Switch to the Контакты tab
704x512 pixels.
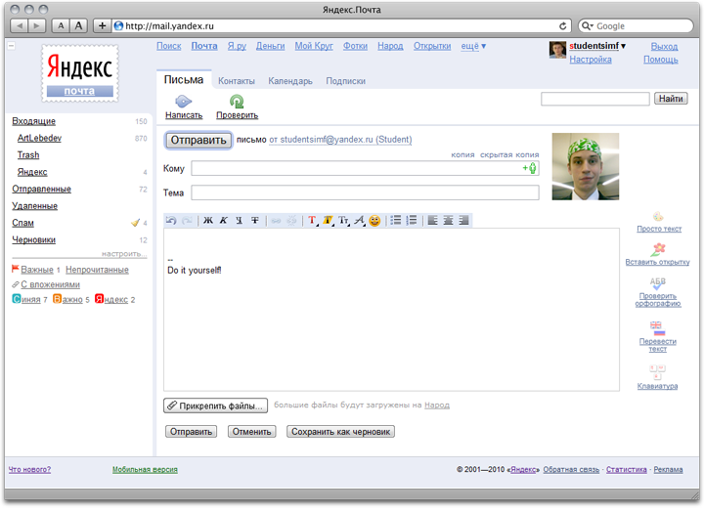pyautogui.click(x=237, y=82)
